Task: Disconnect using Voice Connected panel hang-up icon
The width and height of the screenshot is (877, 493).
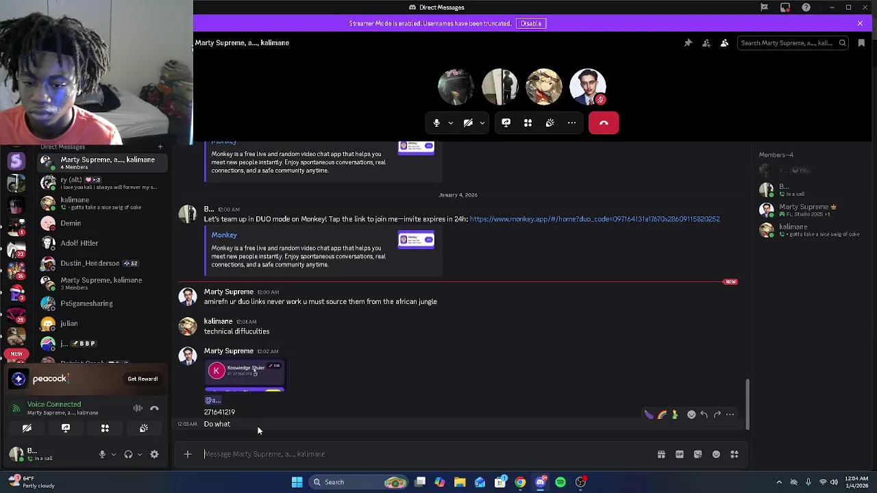Action: (x=154, y=408)
